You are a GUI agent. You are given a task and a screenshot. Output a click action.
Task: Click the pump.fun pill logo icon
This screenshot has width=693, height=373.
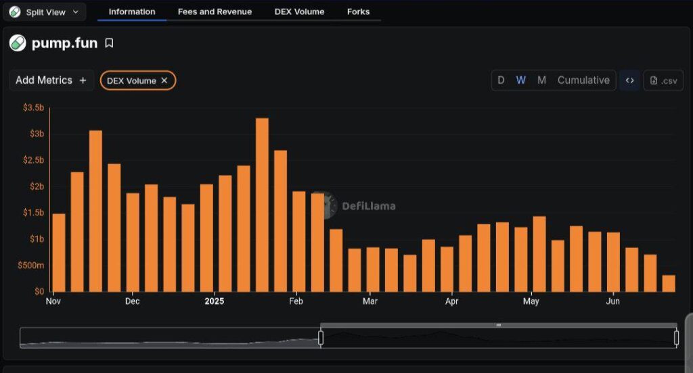[17, 43]
